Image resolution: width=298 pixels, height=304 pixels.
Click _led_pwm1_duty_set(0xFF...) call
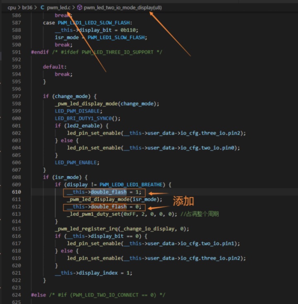[x=122, y=214]
